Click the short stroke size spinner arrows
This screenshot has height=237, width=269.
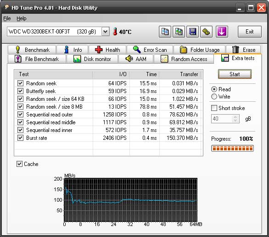click(235, 119)
